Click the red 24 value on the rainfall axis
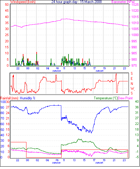140x169 pixels. pos(8,113)
